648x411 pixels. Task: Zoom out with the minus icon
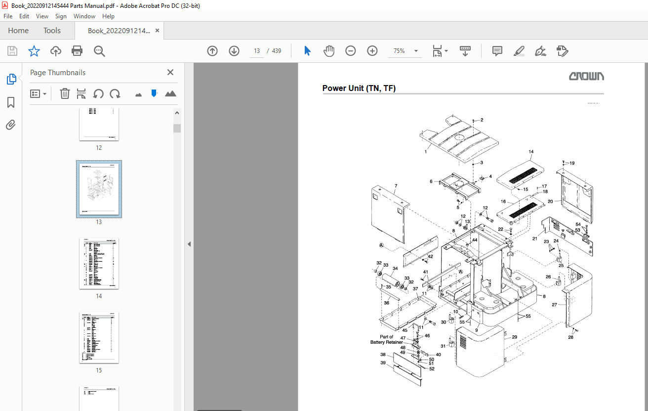pyautogui.click(x=351, y=51)
